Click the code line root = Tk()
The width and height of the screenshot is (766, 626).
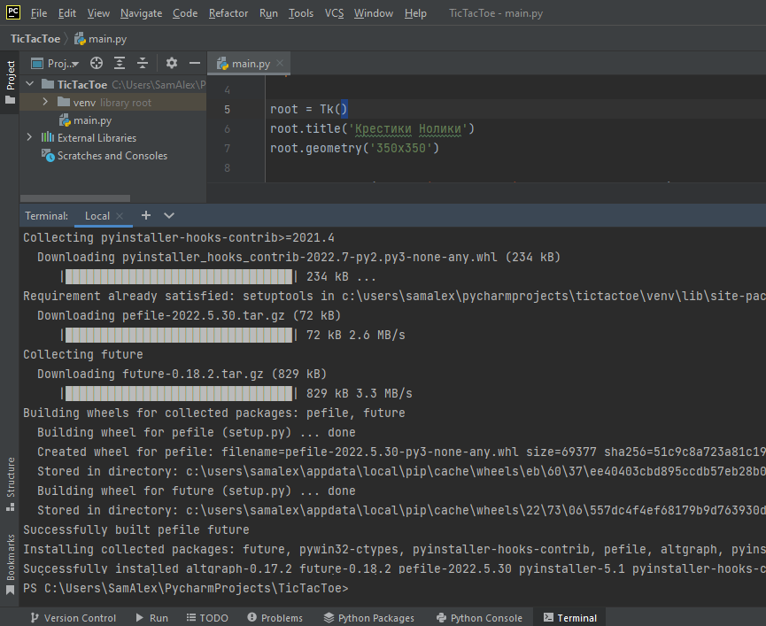point(309,109)
